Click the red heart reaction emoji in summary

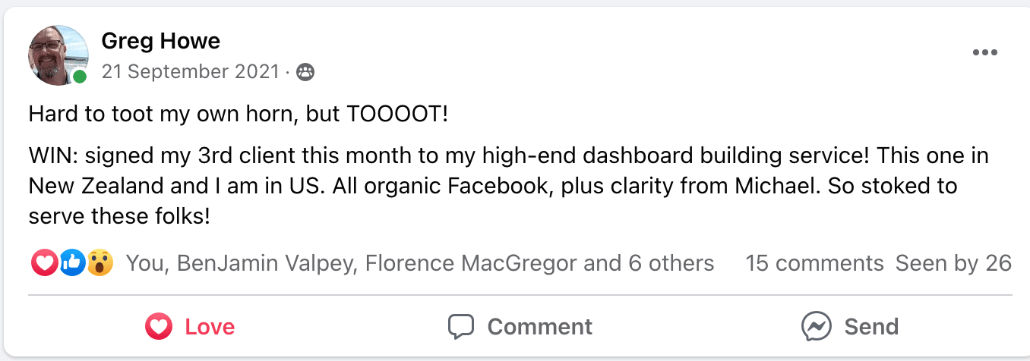(x=44, y=263)
